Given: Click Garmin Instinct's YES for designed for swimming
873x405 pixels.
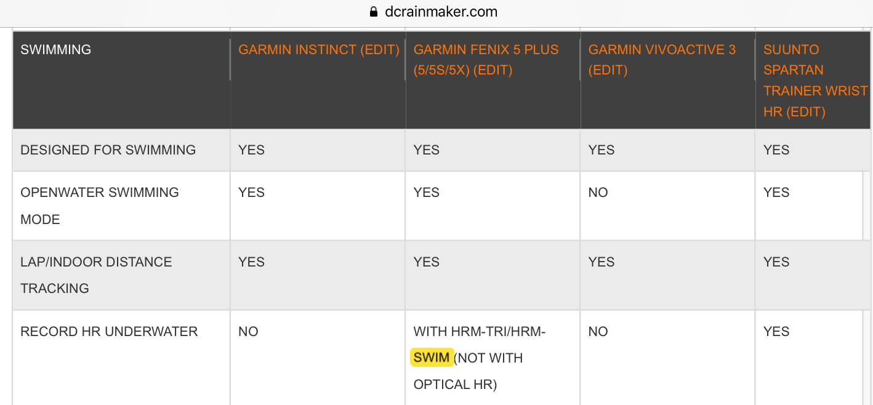Looking at the screenshot, I should [x=251, y=150].
